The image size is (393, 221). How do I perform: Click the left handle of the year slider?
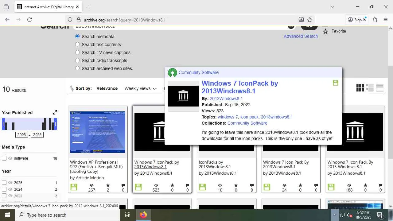[x=4, y=124]
